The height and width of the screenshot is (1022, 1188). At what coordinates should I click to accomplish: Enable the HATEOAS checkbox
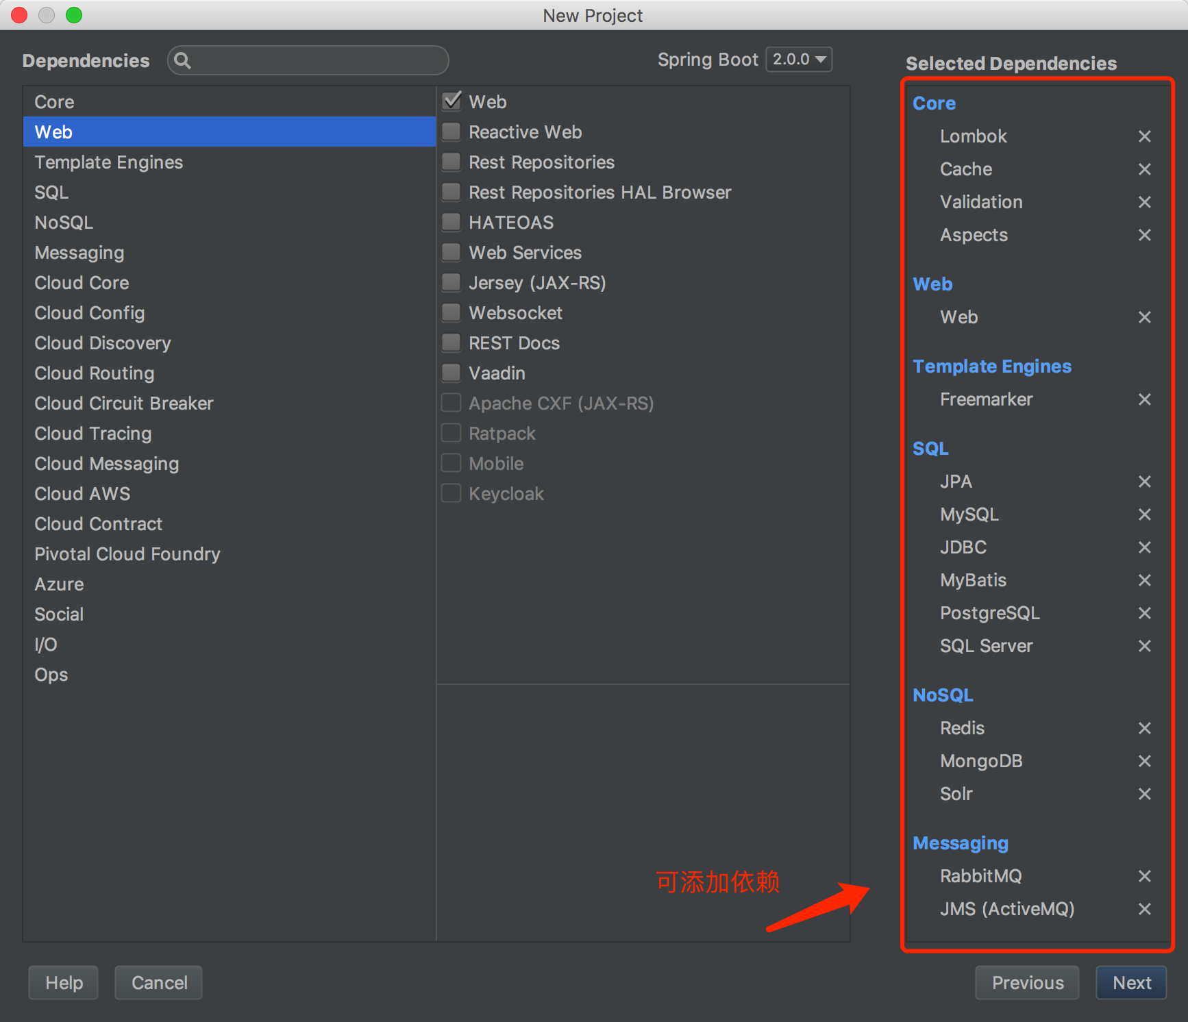(451, 222)
